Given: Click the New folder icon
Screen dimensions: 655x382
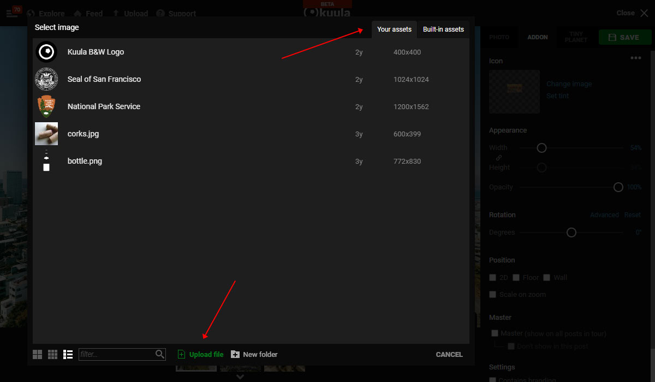Looking at the screenshot, I should (235, 355).
